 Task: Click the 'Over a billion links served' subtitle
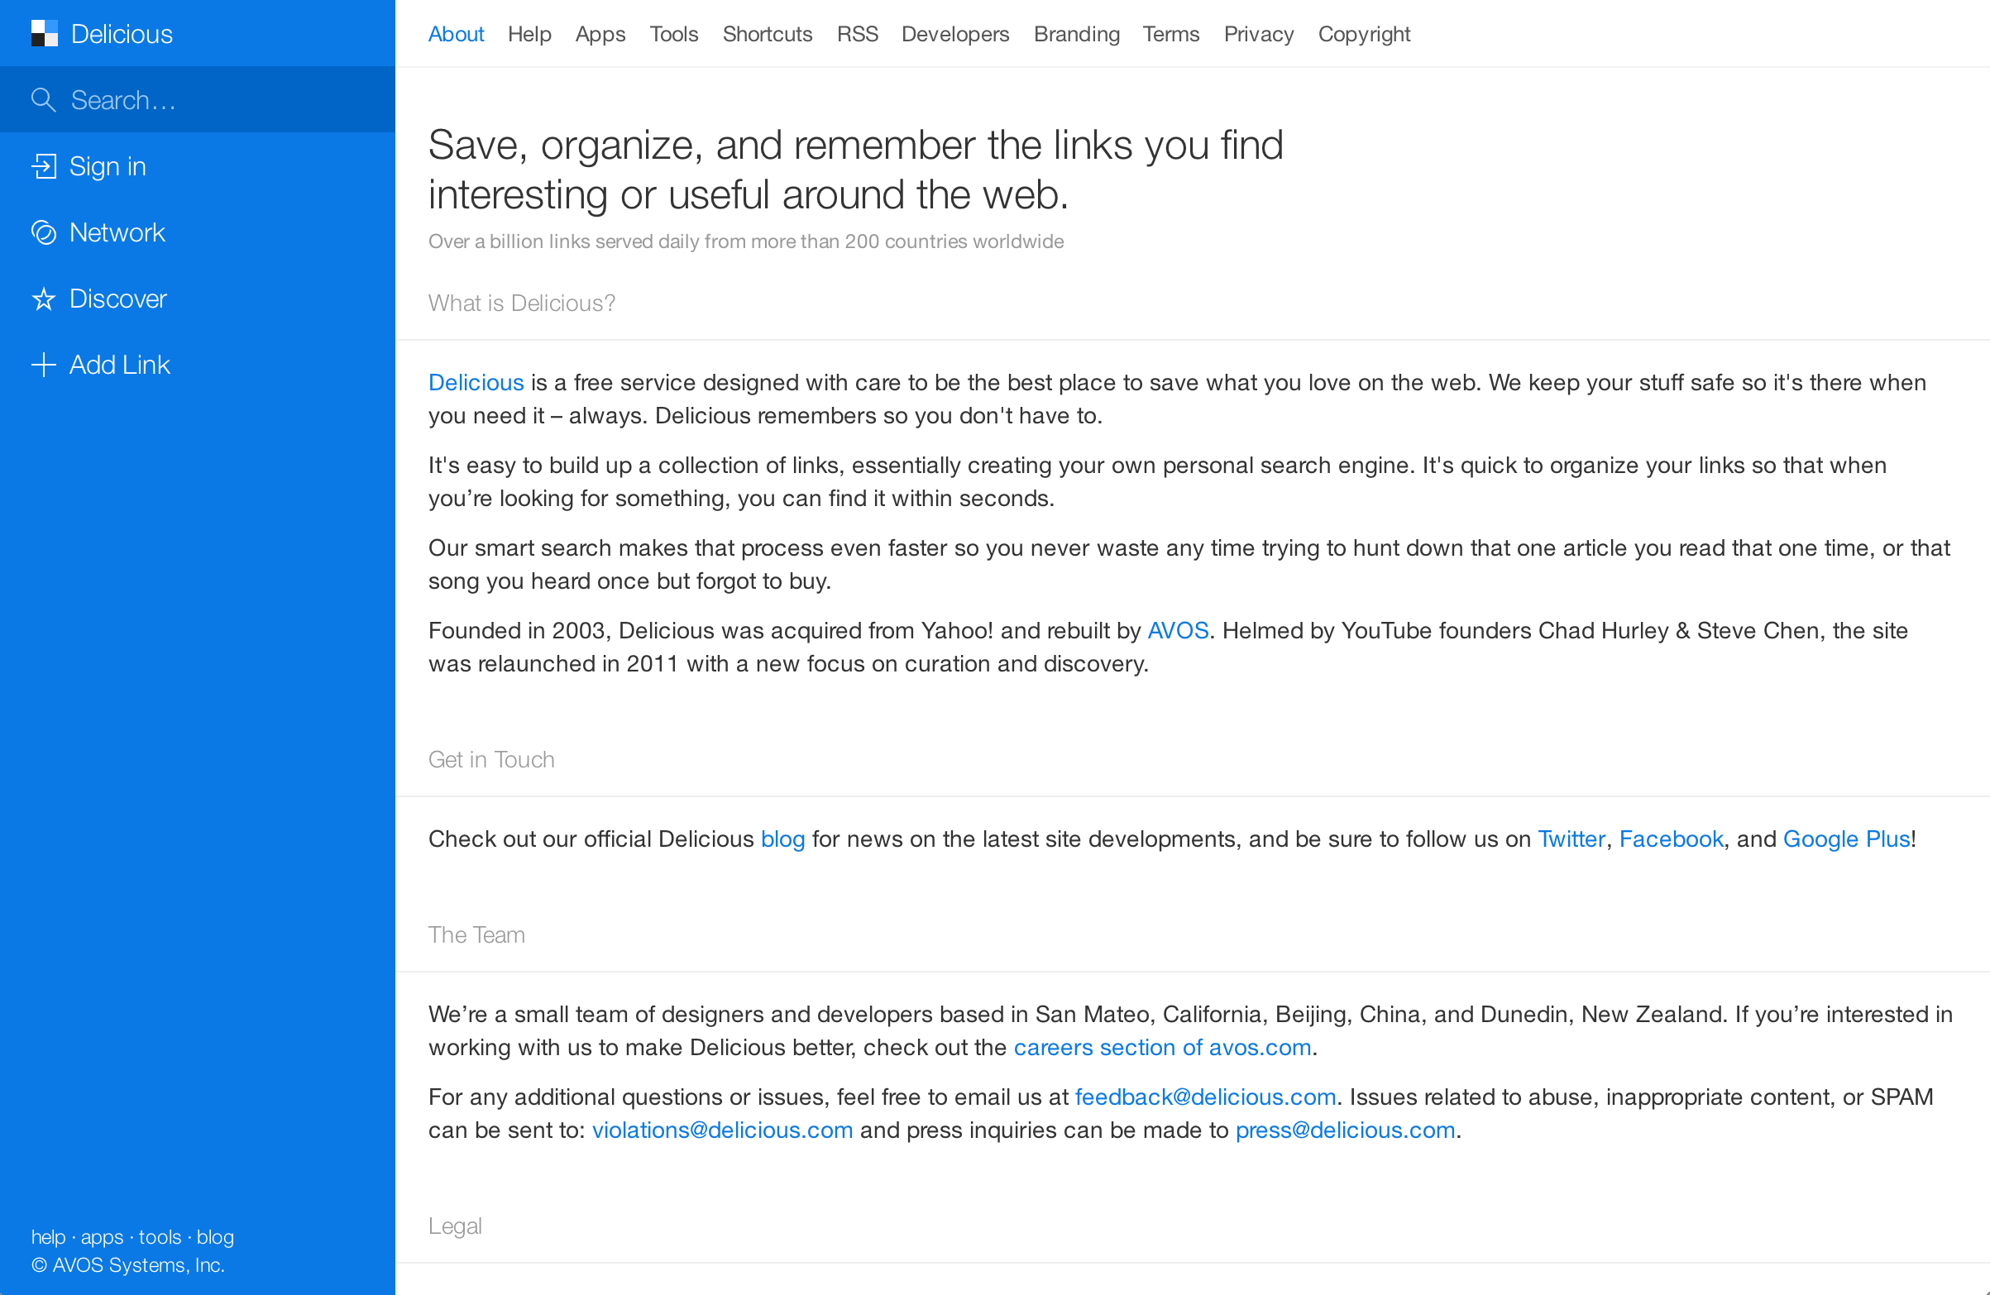[x=746, y=241]
